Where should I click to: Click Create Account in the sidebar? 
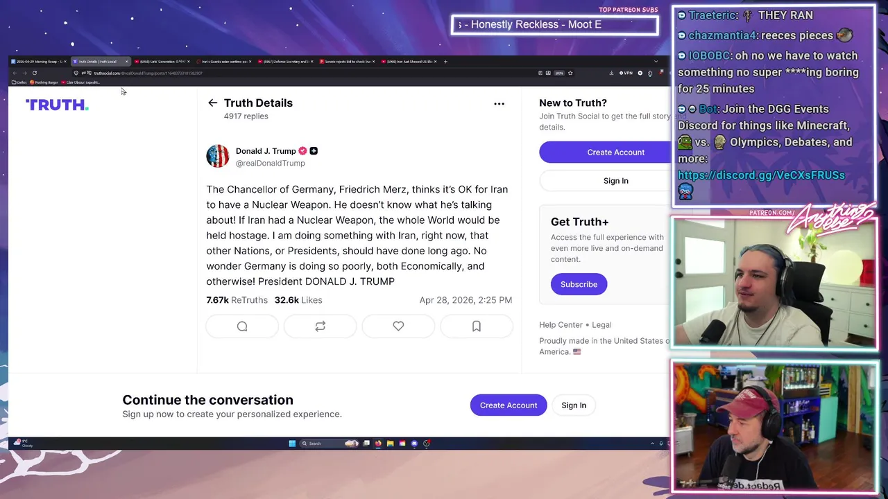point(606,152)
